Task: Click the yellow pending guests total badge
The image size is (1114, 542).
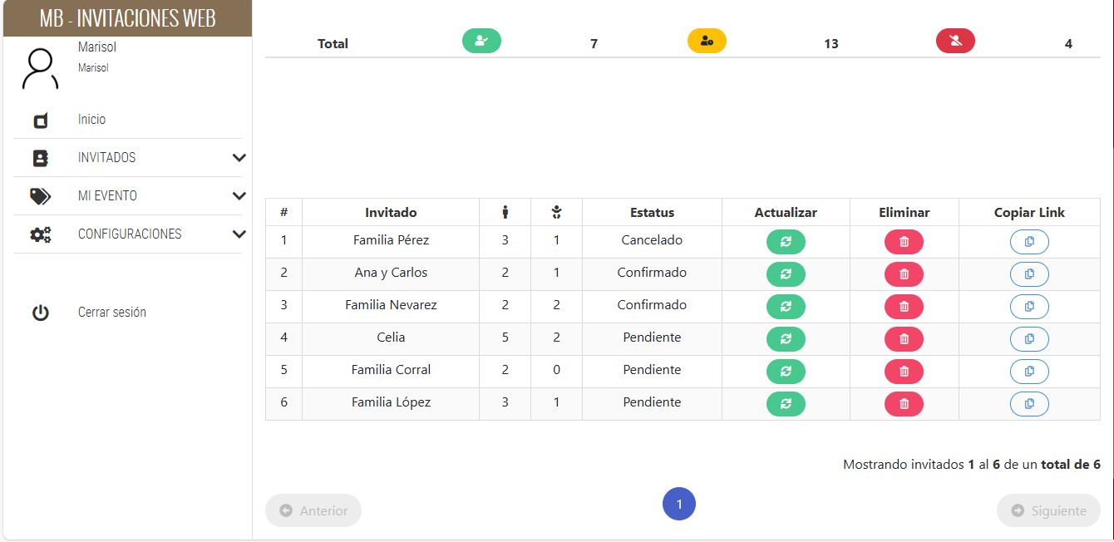Action: 707,41
